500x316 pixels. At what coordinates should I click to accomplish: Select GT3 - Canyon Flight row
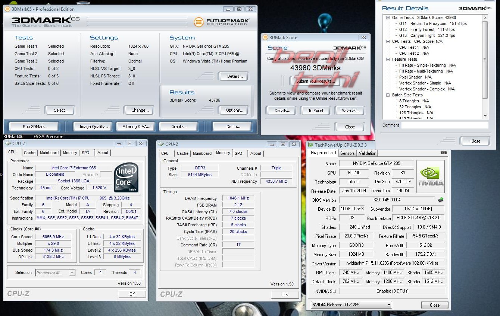(427, 35)
